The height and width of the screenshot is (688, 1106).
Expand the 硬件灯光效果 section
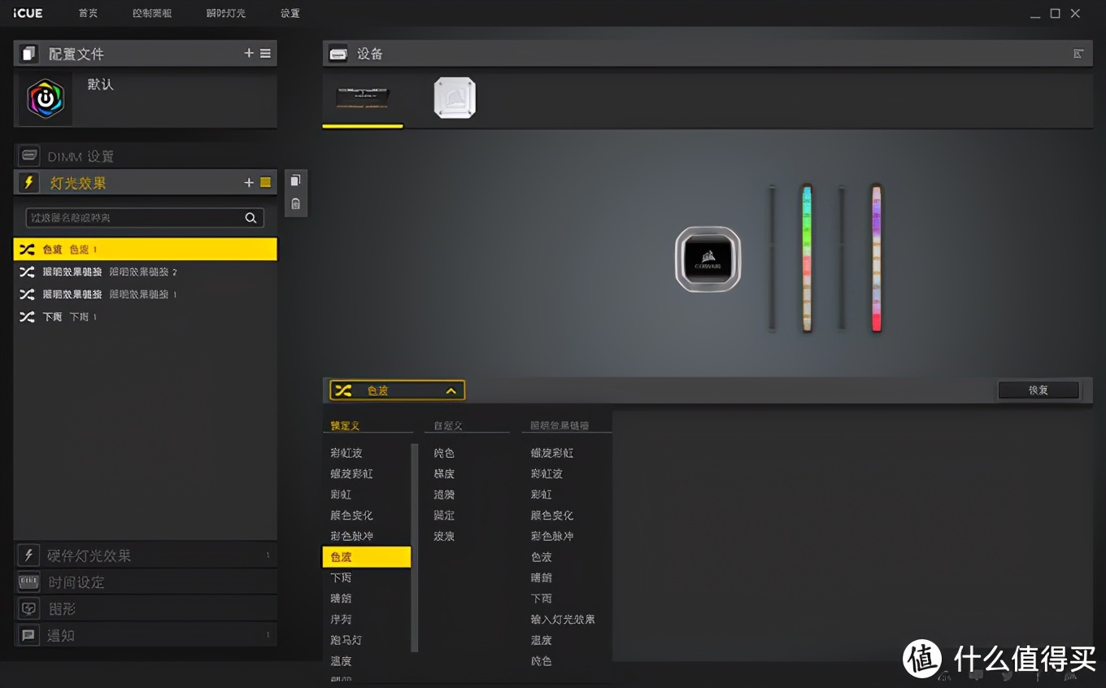point(146,555)
